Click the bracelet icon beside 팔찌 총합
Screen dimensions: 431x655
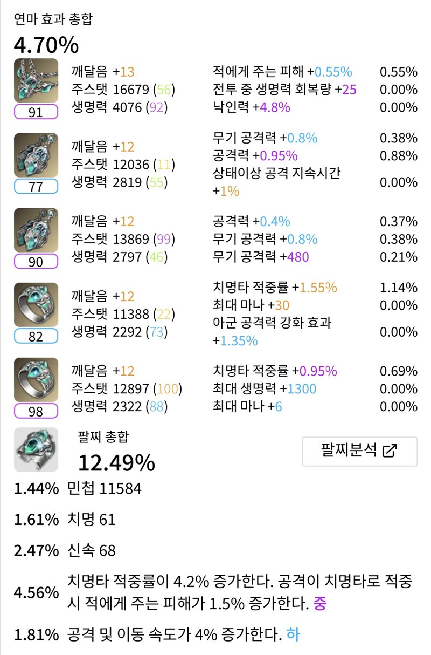click(36, 450)
